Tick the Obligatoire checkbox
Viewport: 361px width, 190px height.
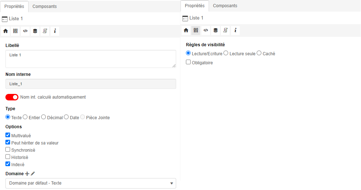click(188, 62)
